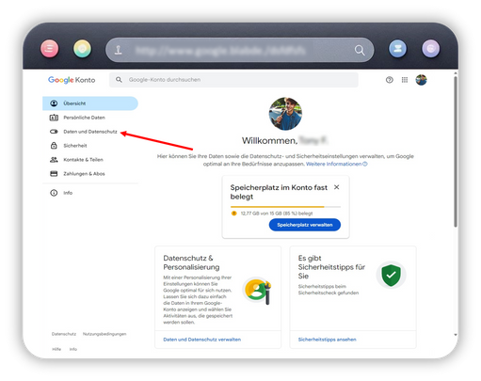Click the Speicherplatz verwalten button
This screenshot has height=381, width=481.
click(x=305, y=225)
